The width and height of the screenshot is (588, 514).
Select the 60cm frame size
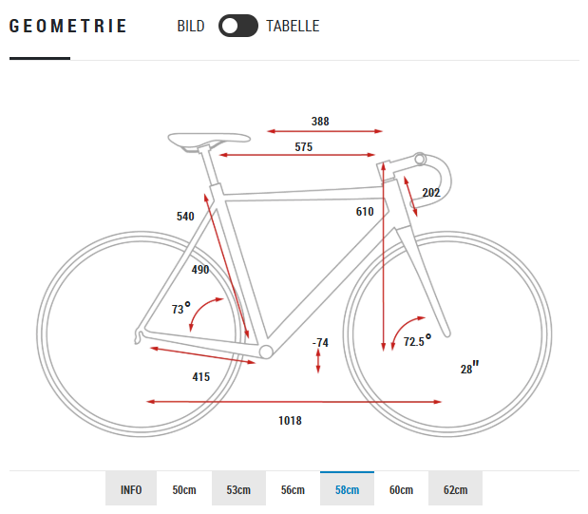click(x=401, y=489)
